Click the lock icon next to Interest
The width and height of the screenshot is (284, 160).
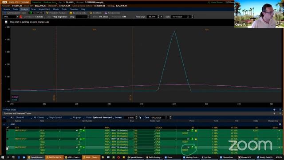[140, 117]
